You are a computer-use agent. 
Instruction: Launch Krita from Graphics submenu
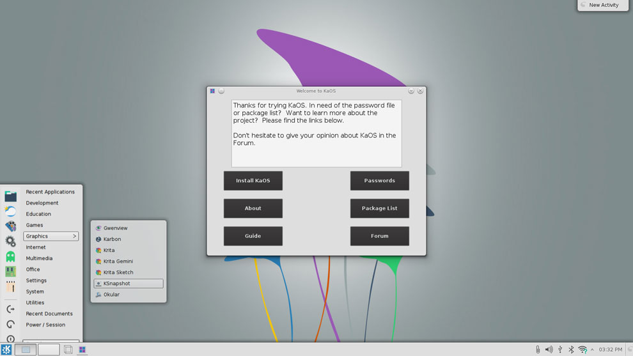tap(129, 251)
